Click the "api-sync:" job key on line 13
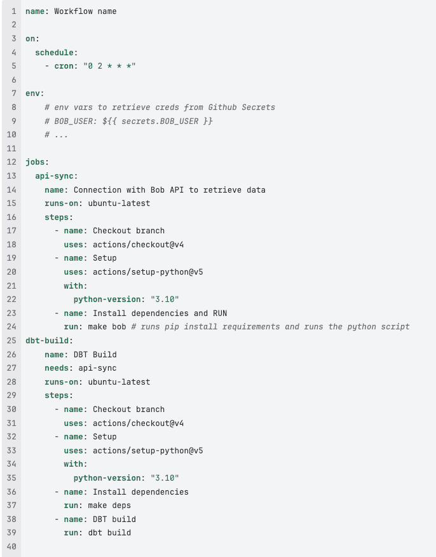Image resolution: width=436 pixels, height=557 pixels. click(57, 176)
